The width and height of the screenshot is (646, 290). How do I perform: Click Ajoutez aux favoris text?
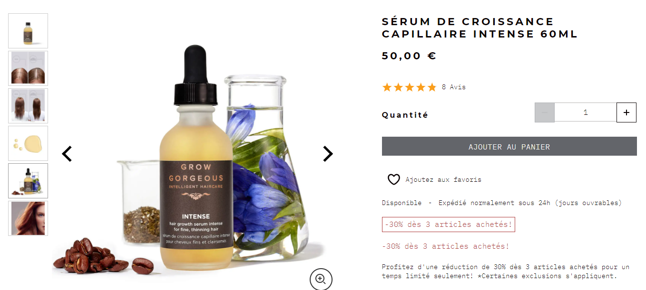[443, 180]
